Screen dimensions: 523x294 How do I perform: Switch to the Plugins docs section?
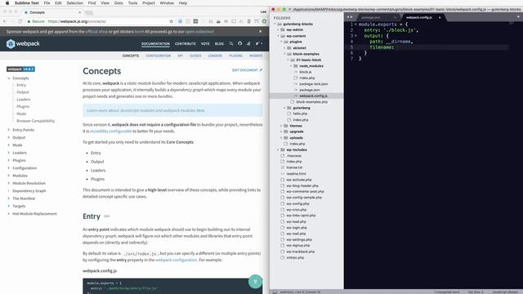click(x=235, y=56)
